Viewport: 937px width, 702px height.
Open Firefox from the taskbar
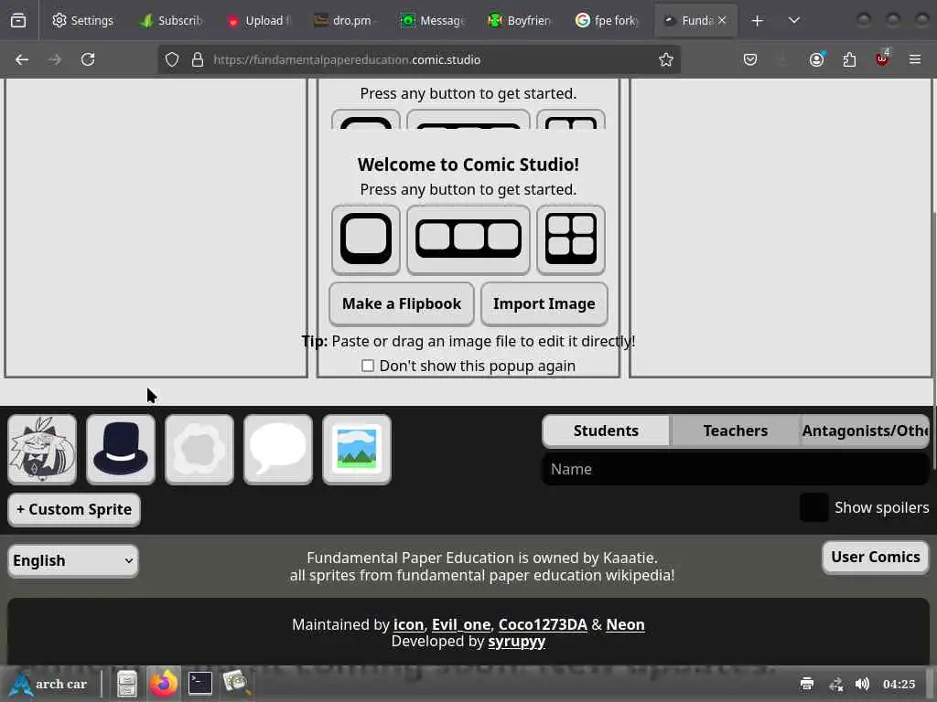[163, 684]
